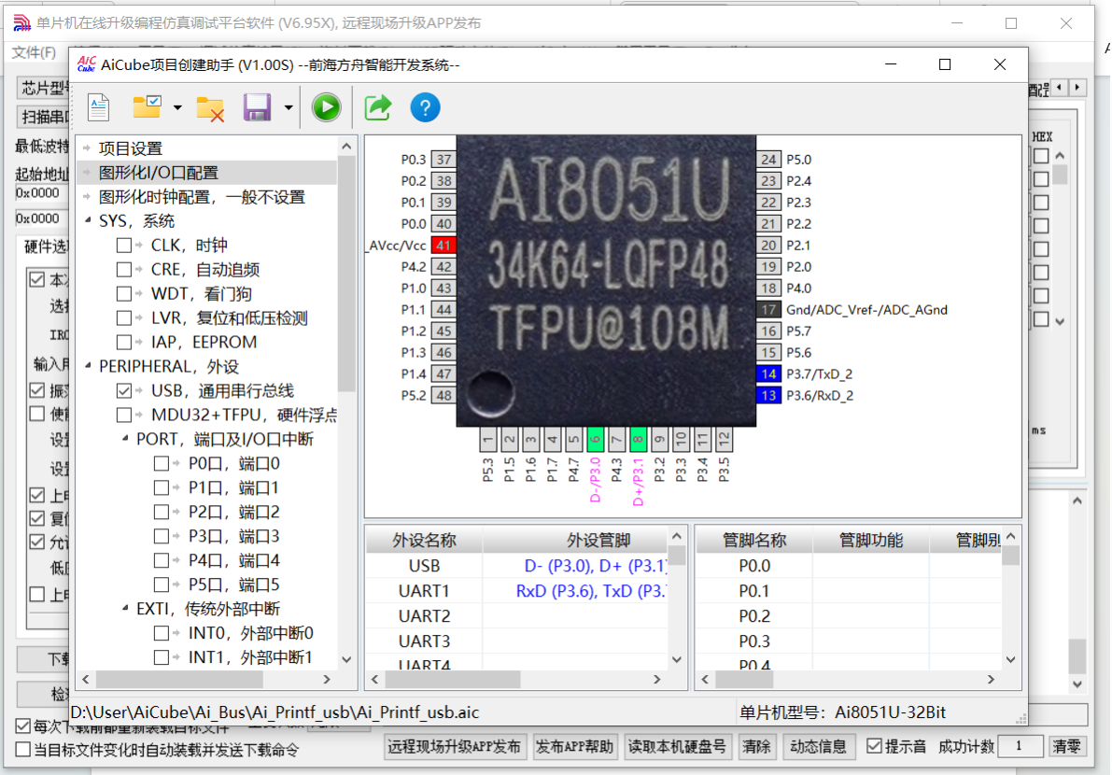
Task: Click the new project document icon
Action: click(99, 107)
